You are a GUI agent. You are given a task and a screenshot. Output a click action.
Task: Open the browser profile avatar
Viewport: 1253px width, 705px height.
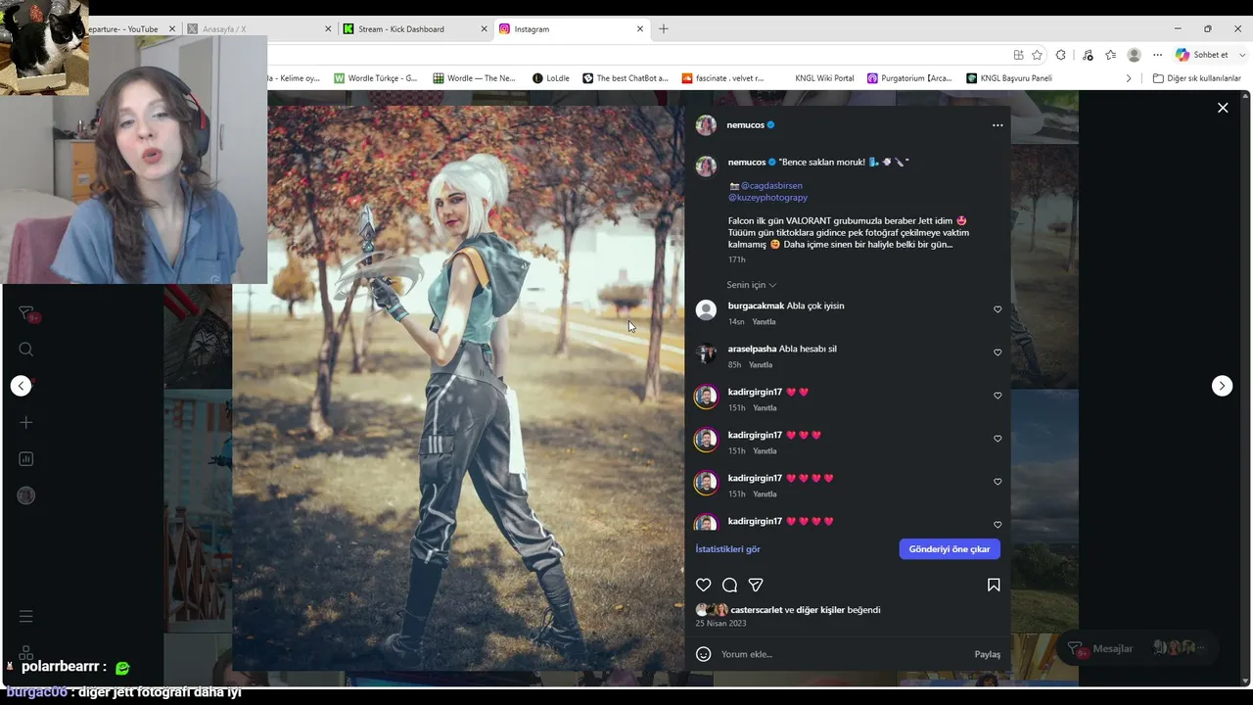pyautogui.click(x=1134, y=55)
